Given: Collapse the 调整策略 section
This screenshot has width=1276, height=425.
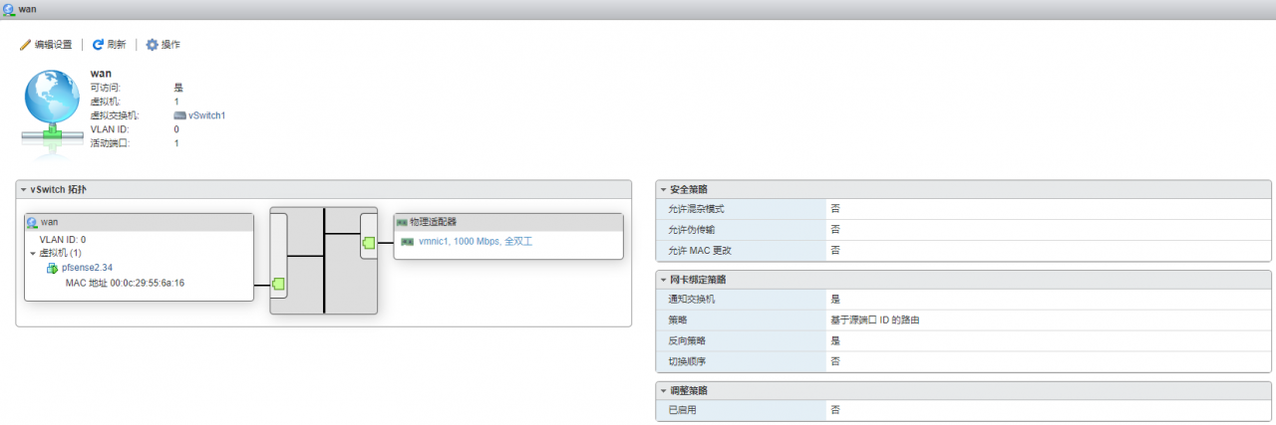Looking at the screenshot, I should click(663, 390).
